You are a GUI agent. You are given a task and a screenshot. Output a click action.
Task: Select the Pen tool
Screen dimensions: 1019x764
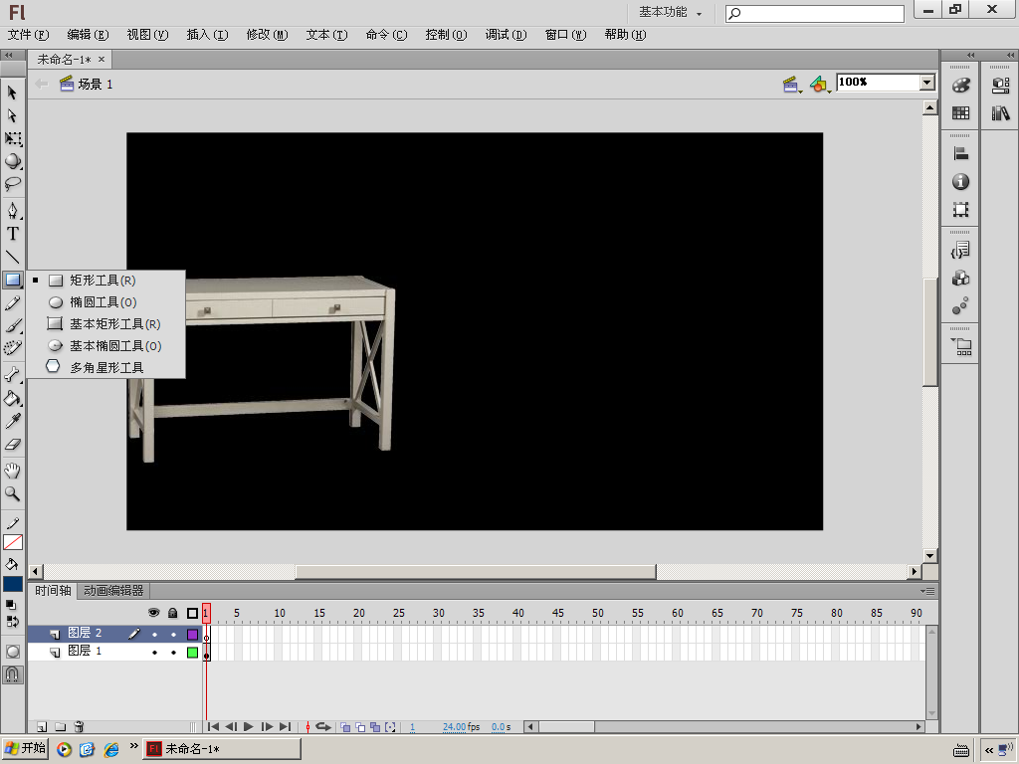(x=12, y=211)
